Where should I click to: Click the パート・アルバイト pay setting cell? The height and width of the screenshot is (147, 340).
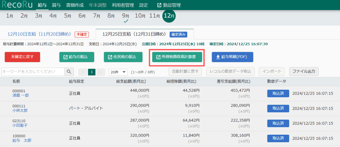point(86,108)
